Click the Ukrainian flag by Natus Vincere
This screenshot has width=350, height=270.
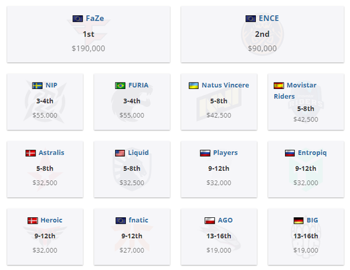click(x=193, y=86)
